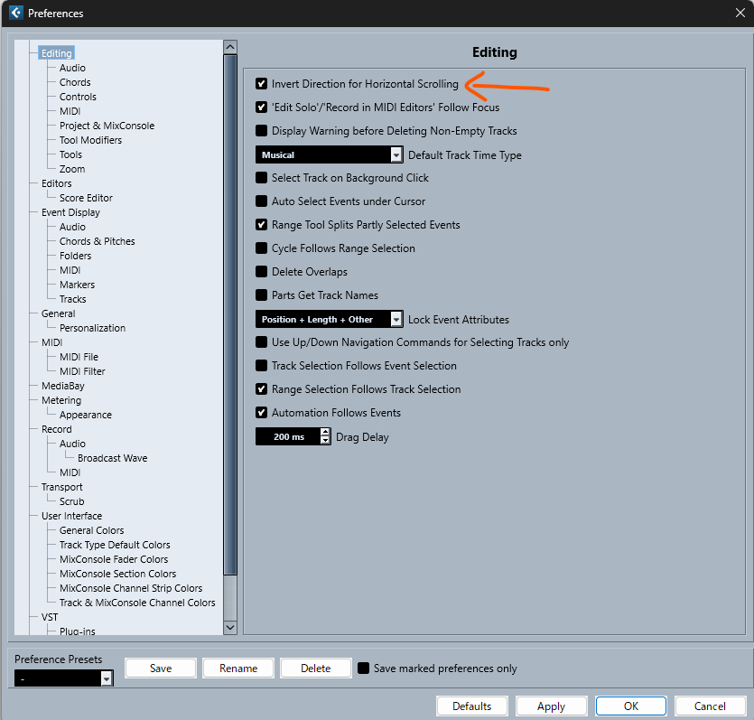Close the Preferences dialog window
Viewport: 754px width, 720px height.
[x=740, y=14]
